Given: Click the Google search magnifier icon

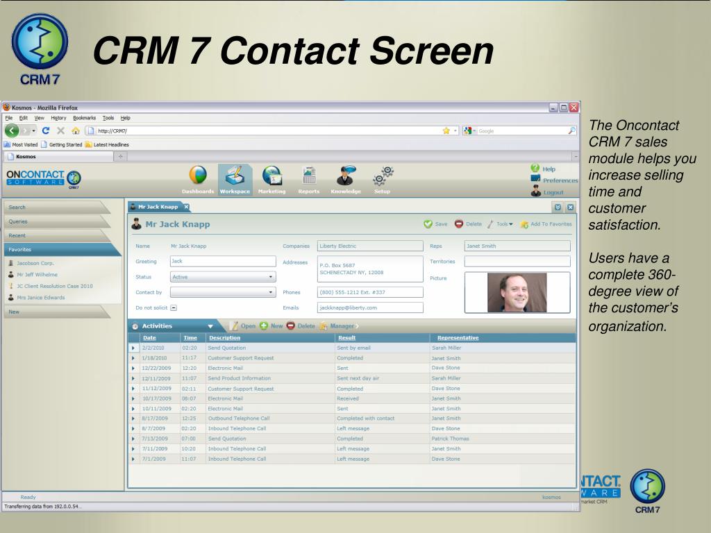Looking at the screenshot, I should (572, 130).
